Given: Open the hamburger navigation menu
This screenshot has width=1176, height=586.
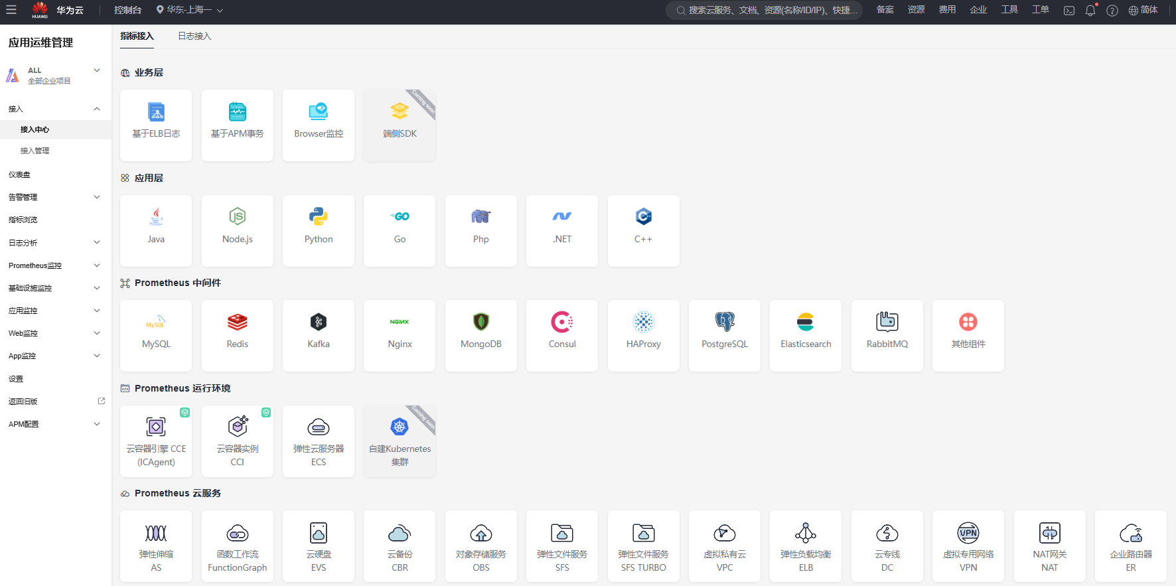Looking at the screenshot, I should click(11, 10).
